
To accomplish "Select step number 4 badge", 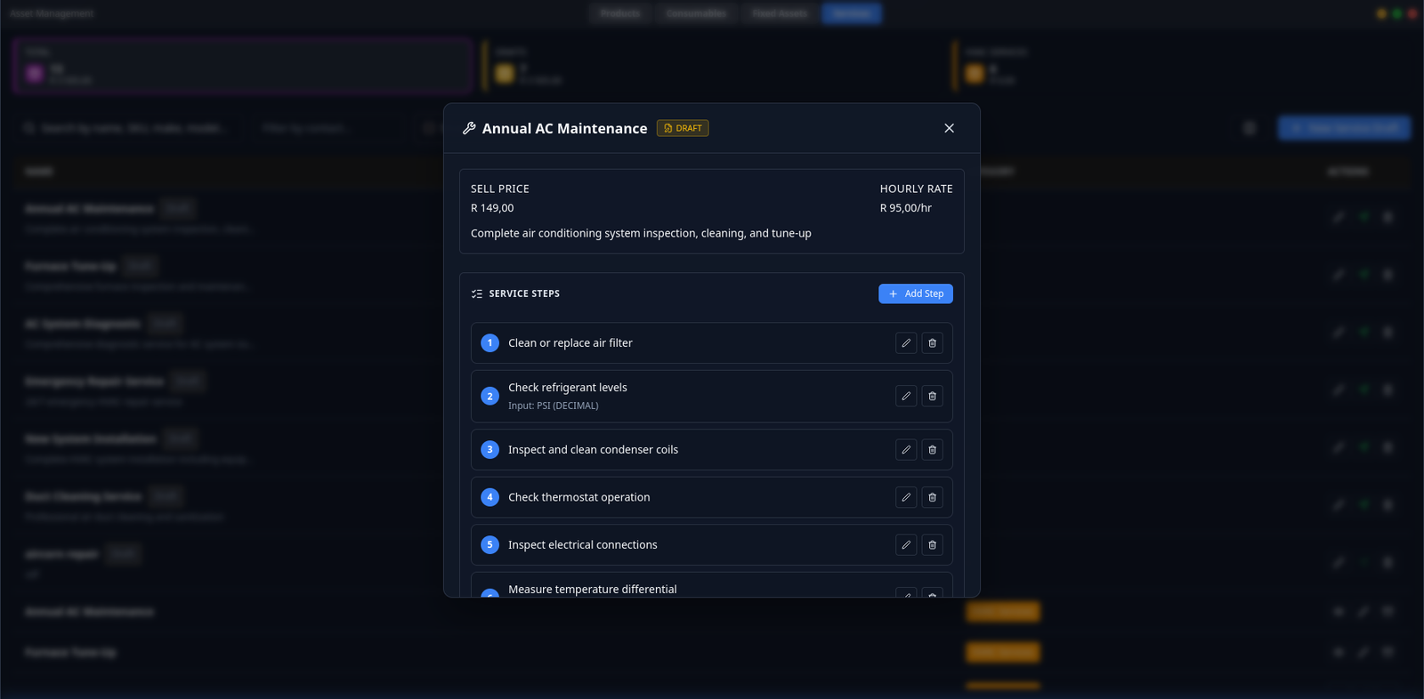I will coord(489,497).
